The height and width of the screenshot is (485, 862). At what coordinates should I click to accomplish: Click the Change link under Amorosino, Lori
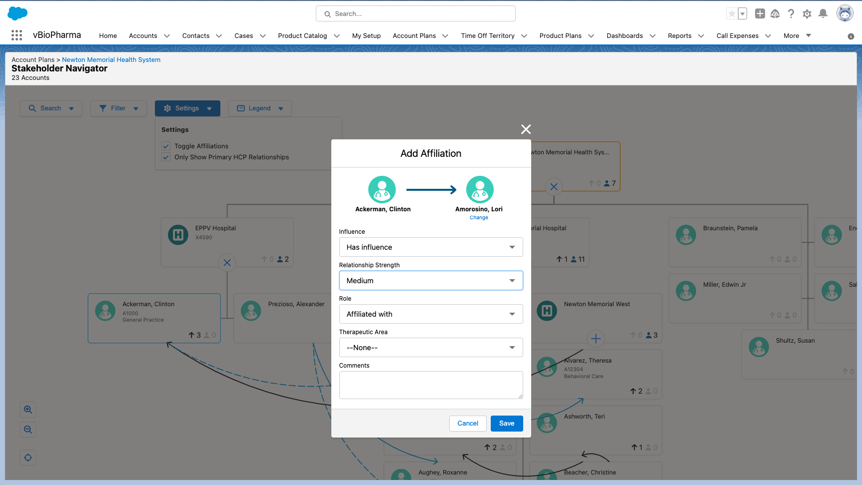[x=479, y=218]
